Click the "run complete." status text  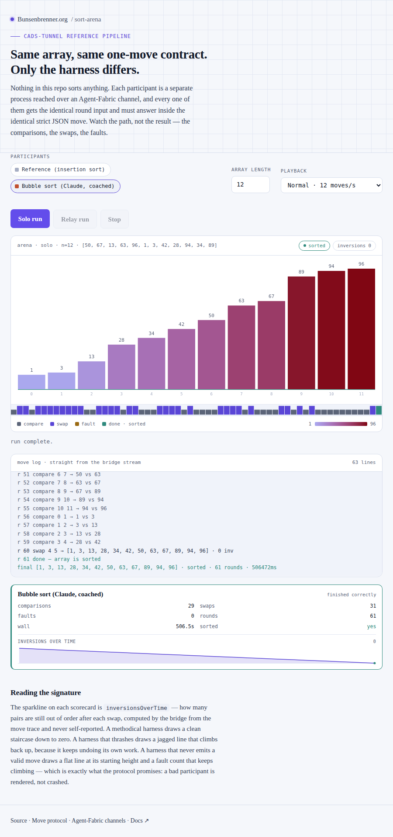(x=31, y=442)
